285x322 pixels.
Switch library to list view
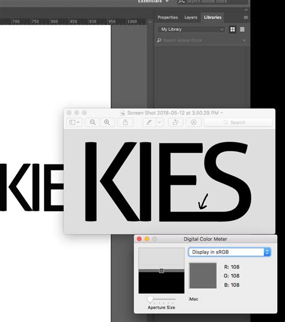click(242, 29)
